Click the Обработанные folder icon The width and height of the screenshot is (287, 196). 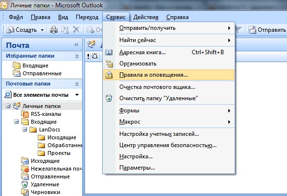click(42, 145)
